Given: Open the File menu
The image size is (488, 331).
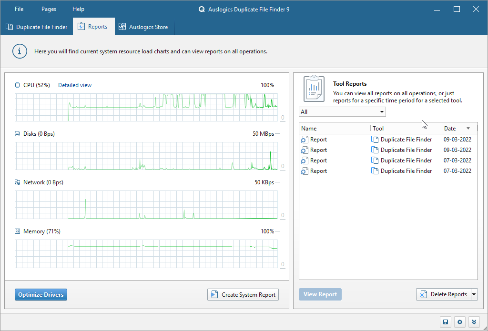Looking at the screenshot, I should 19,9.
